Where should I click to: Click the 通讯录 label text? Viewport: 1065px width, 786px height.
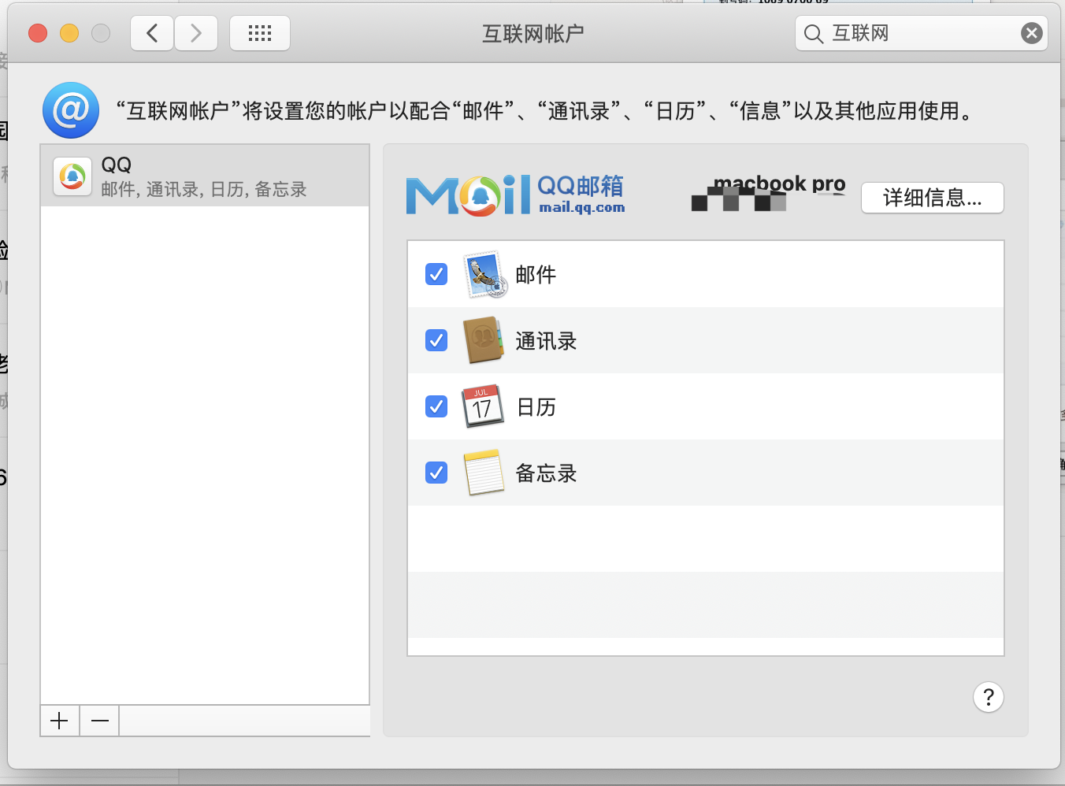pyautogui.click(x=546, y=341)
